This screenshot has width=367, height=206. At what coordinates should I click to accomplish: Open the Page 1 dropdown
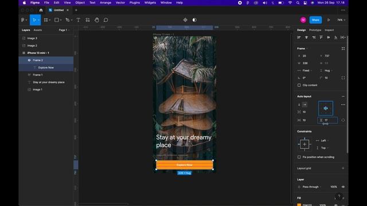pyautogui.click(x=64, y=30)
